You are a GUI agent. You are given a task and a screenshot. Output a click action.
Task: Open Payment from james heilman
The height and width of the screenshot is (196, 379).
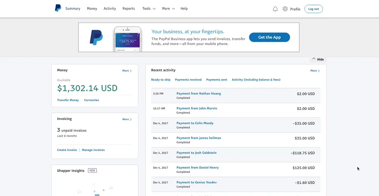[199, 138]
